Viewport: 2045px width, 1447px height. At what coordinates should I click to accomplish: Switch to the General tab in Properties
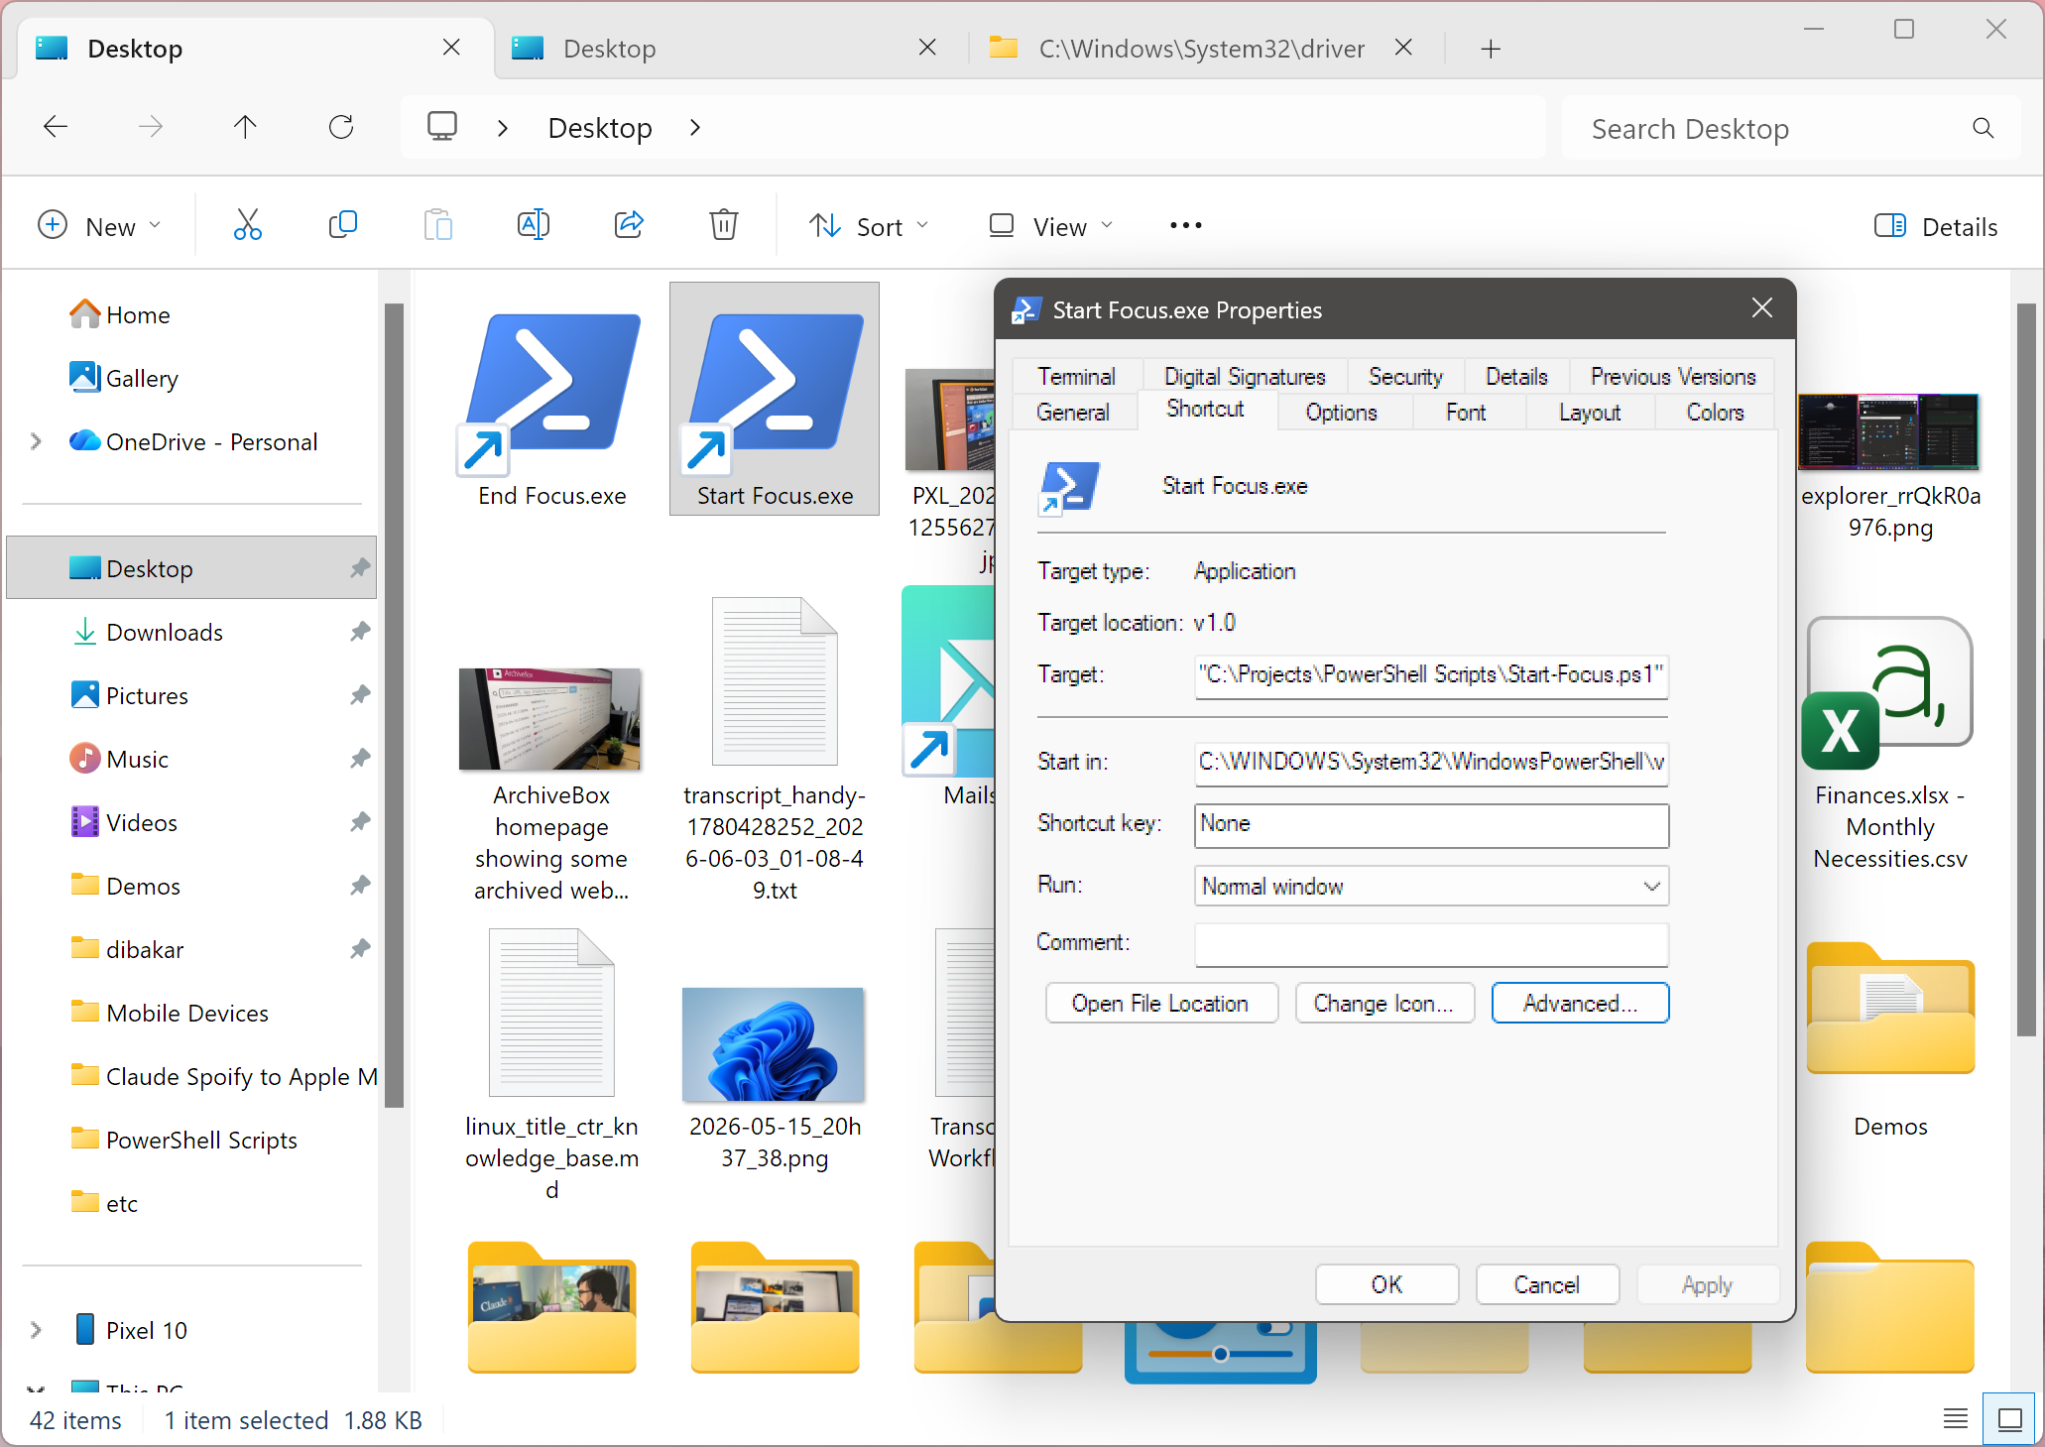click(1073, 413)
